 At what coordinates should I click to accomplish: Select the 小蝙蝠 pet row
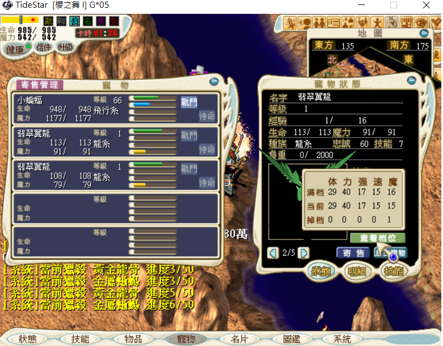[x=116, y=109]
